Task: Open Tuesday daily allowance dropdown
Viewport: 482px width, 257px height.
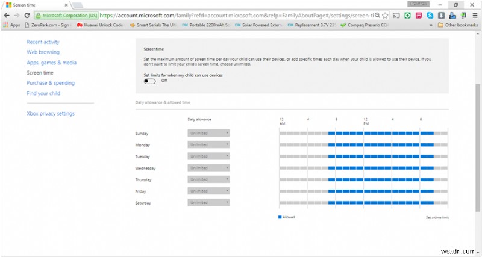Action: point(208,156)
